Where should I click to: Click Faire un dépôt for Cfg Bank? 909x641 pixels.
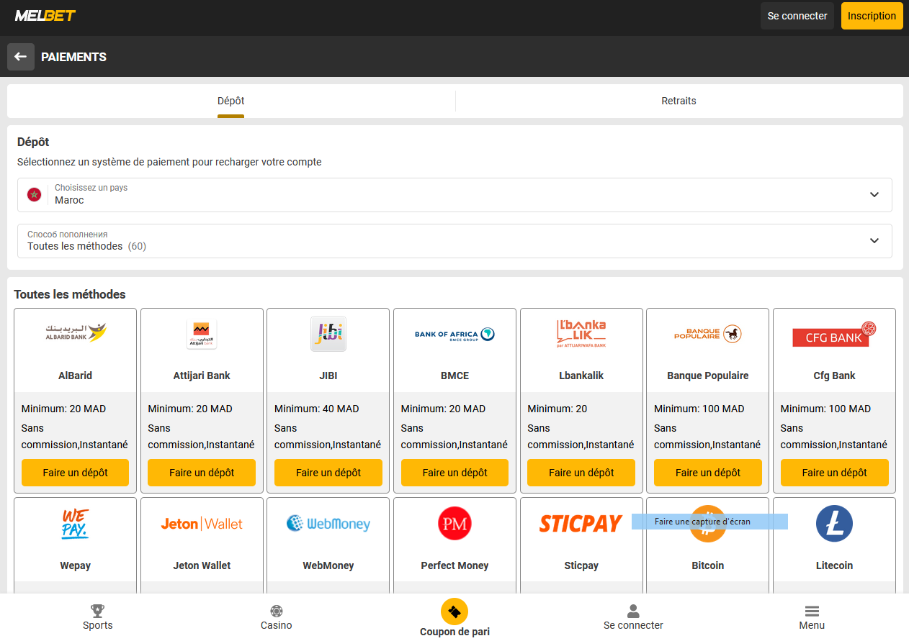pos(834,473)
